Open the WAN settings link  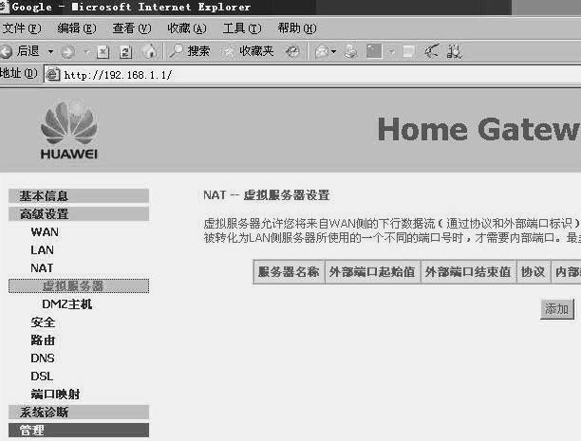(x=45, y=232)
